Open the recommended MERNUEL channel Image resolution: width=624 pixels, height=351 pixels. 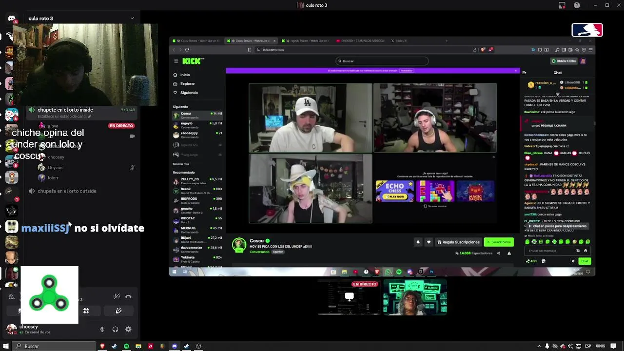[197, 230]
